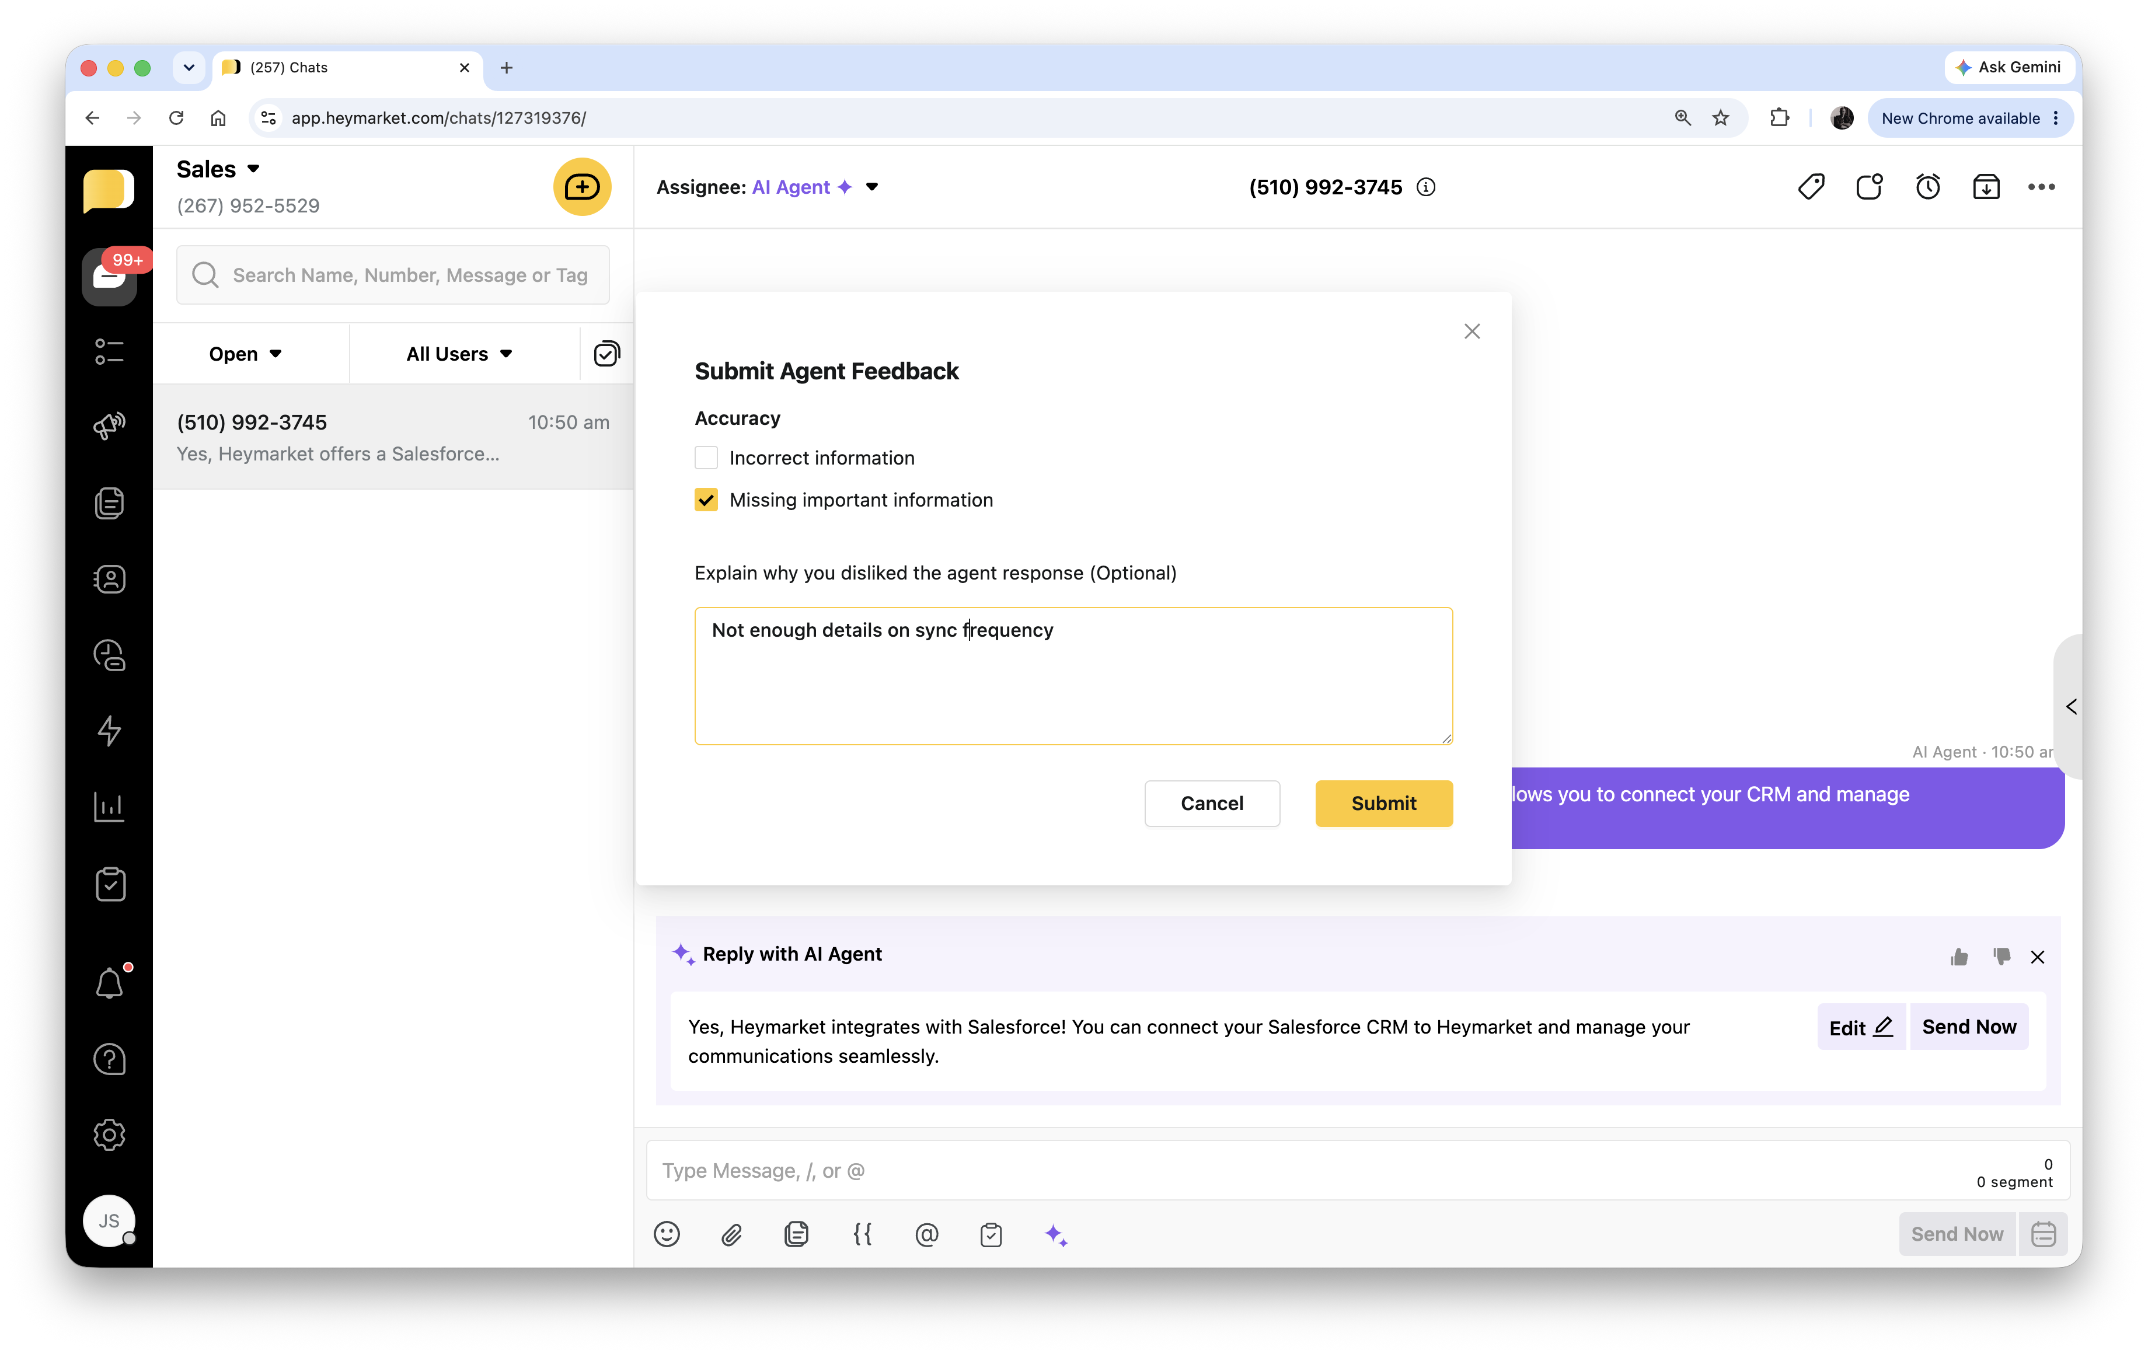
Task: Expand the All Users filter dropdown
Action: 459,354
